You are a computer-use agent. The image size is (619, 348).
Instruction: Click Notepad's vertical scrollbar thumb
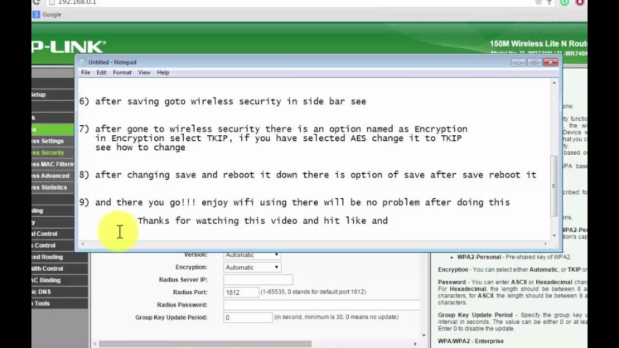pyautogui.click(x=554, y=186)
